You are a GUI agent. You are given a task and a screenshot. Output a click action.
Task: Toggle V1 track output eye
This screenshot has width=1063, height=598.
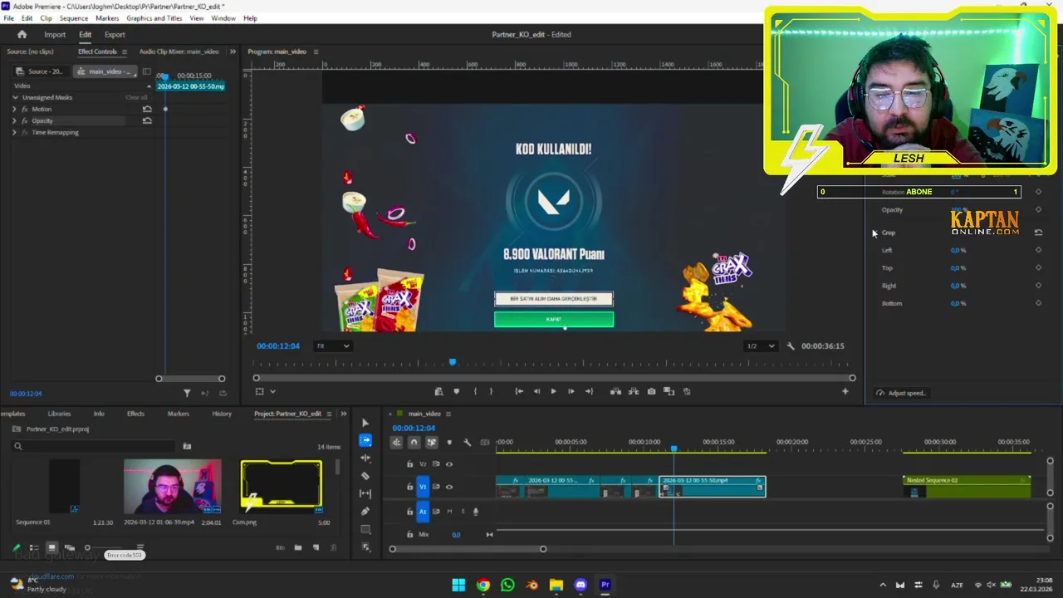pyautogui.click(x=449, y=487)
